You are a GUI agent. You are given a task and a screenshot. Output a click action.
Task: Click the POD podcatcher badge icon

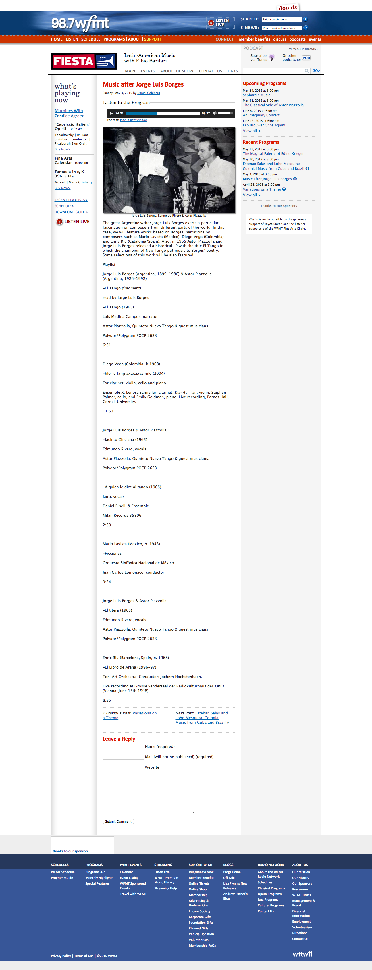pos(307,58)
